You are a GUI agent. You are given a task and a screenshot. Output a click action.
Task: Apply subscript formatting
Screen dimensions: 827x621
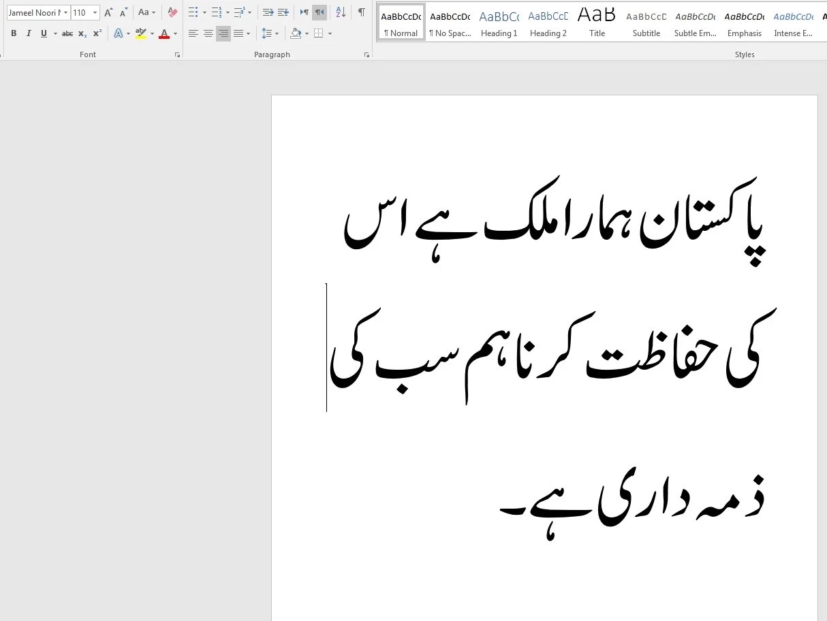(x=81, y=33)
